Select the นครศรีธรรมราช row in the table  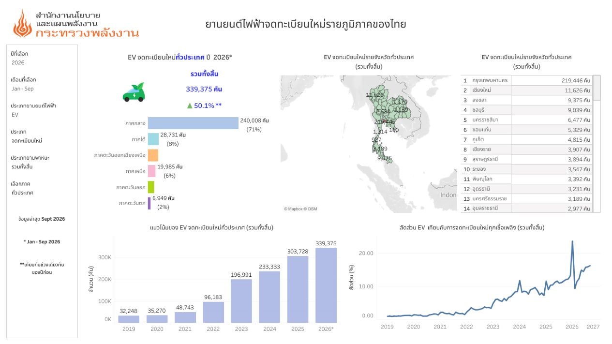(x=526, y=199)
